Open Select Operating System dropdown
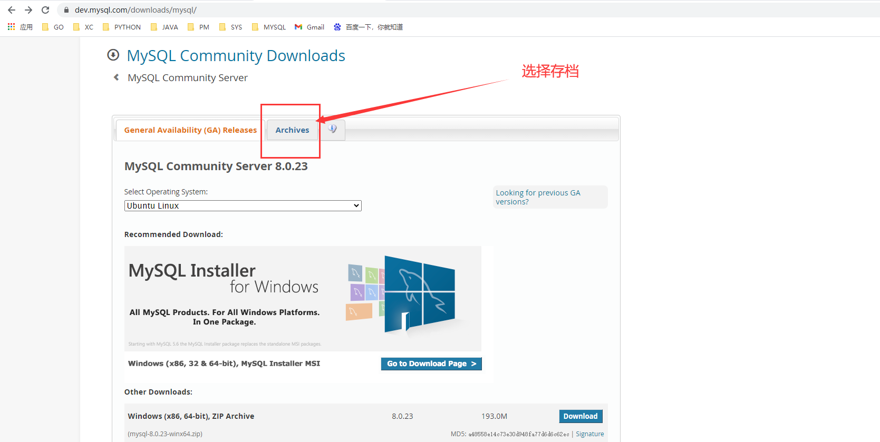This screenshot has width=880, height=442. coord(243,205)
